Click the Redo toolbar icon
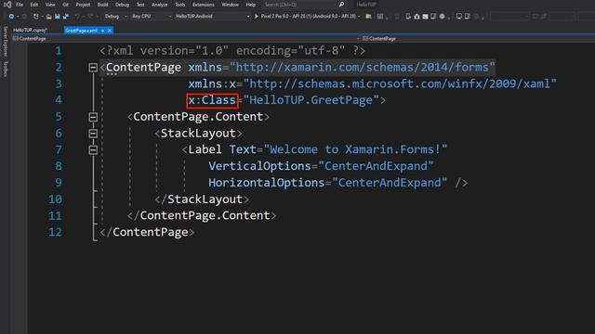Viewport: 595px width, 334px height. coord(90,17)
